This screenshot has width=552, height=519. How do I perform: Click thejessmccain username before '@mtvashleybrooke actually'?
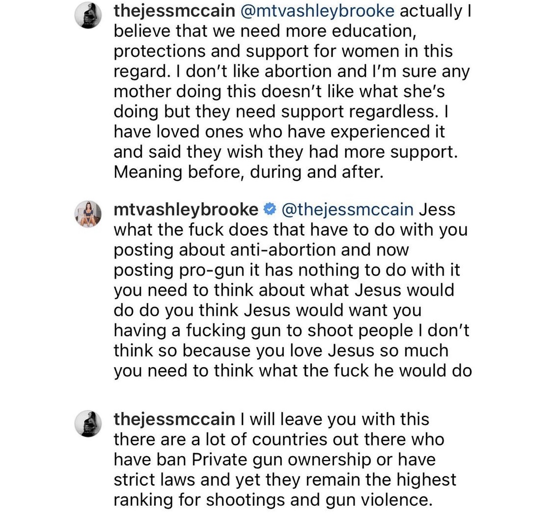tap(174, 11)
